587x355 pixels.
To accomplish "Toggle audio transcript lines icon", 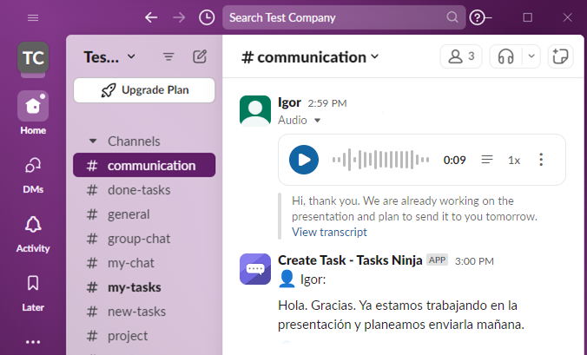I will pyautogui.click(x=486, y=160).
